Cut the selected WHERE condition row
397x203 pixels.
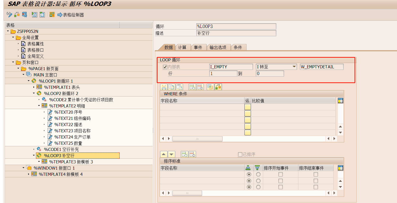[x=164, y=87]
